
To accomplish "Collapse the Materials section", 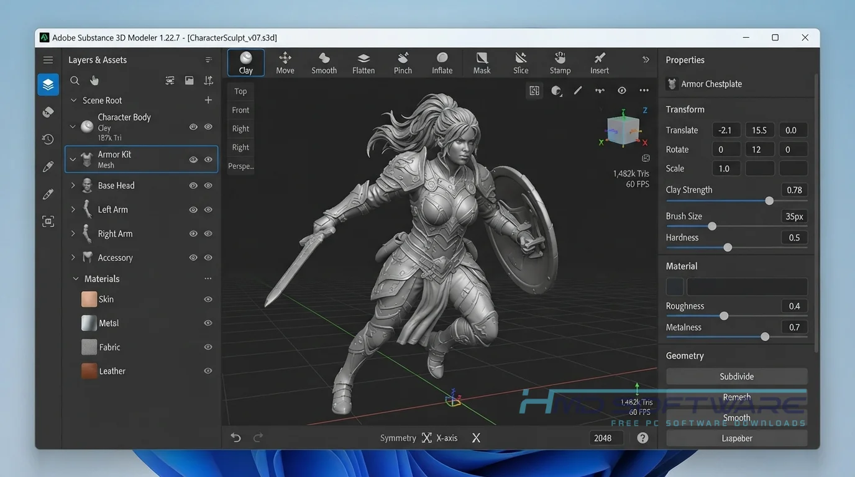I will (x=75, y=279).
